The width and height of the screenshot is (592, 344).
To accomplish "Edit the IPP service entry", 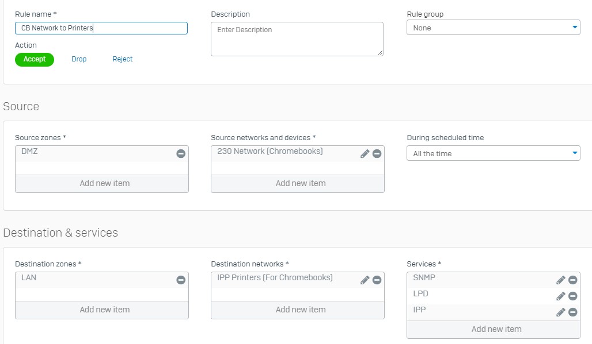I will click(560, 312).
